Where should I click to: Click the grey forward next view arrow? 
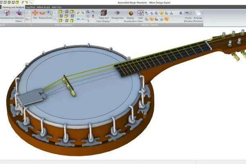coord(83,19)
